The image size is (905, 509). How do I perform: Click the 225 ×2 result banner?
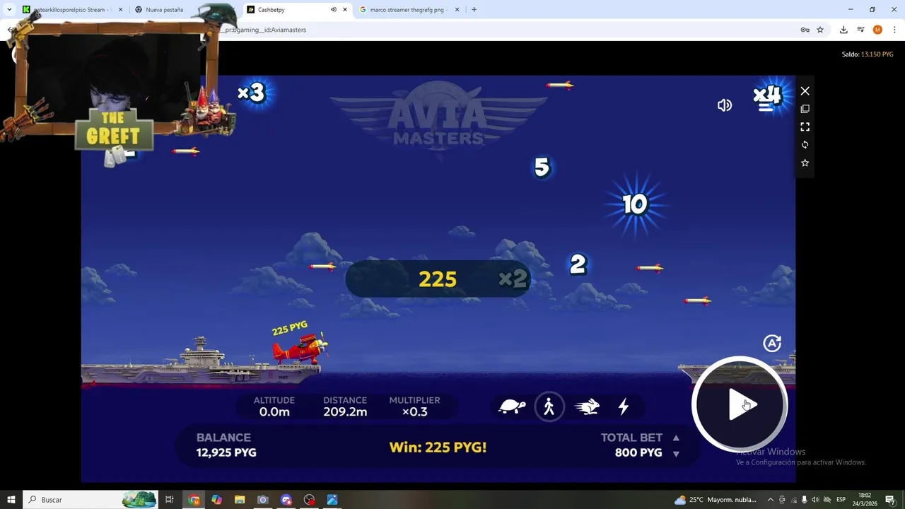click(x=438, y=279)
